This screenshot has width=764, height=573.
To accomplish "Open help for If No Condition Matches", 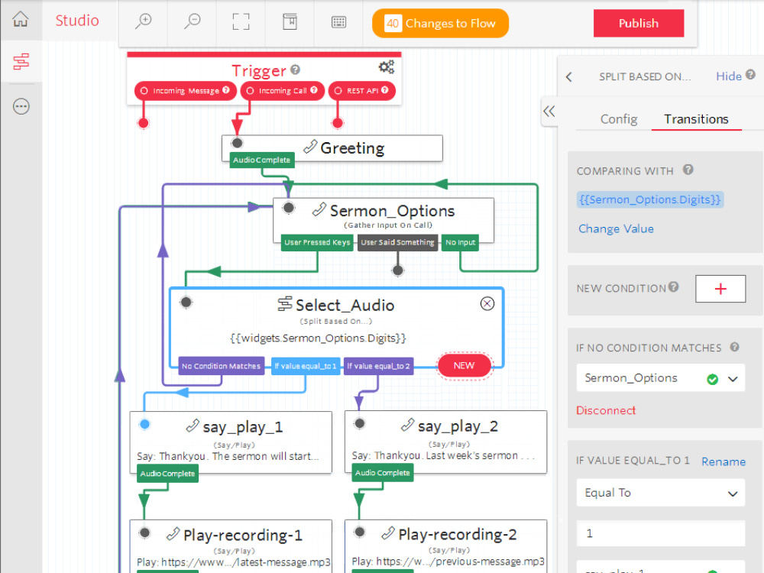I will click(734, 347).
